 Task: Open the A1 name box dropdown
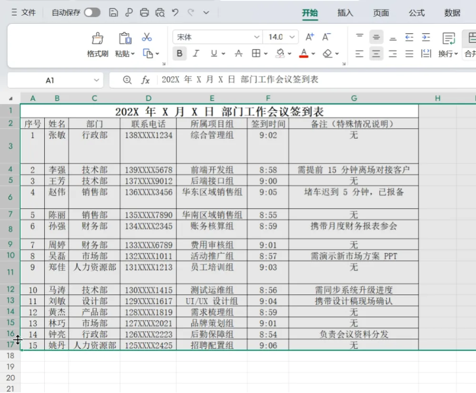point(96,80)
